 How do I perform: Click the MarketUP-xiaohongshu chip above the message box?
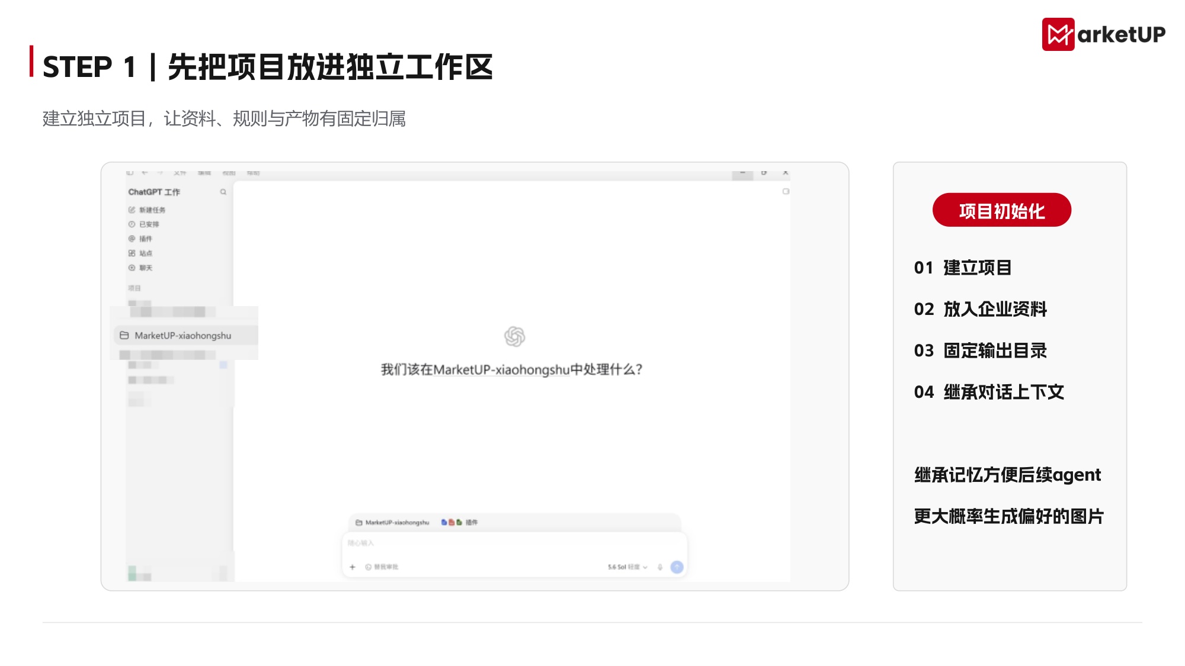tap(392, 522)
